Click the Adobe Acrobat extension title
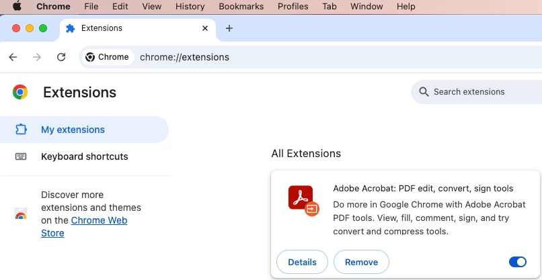 [423, 189]
